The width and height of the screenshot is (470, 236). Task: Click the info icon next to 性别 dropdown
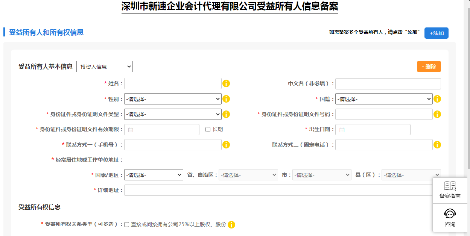click(226, 99)
